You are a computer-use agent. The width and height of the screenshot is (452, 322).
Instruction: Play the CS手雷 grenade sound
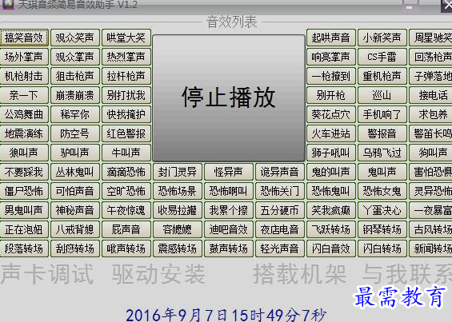coord(382,57)
